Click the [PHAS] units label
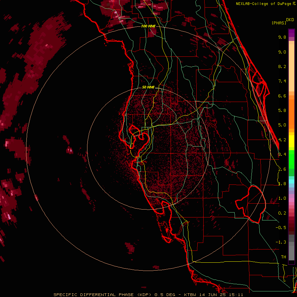Viewport: 297px width, 297px height. 279,23
